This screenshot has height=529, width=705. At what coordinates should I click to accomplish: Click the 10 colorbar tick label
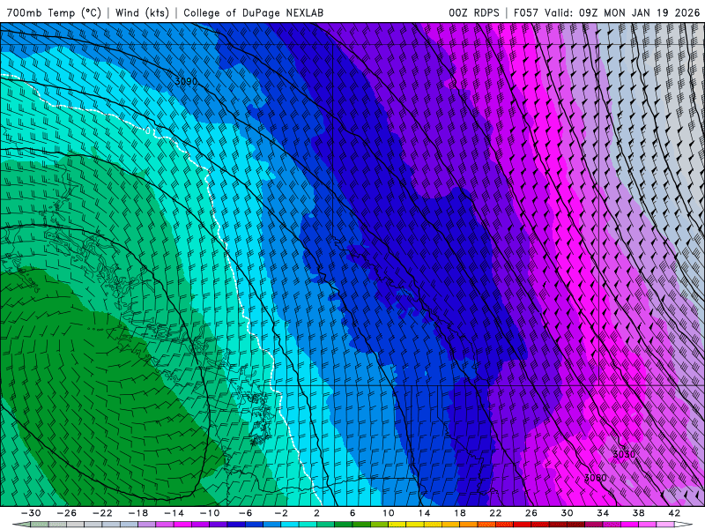click(389, 513)
